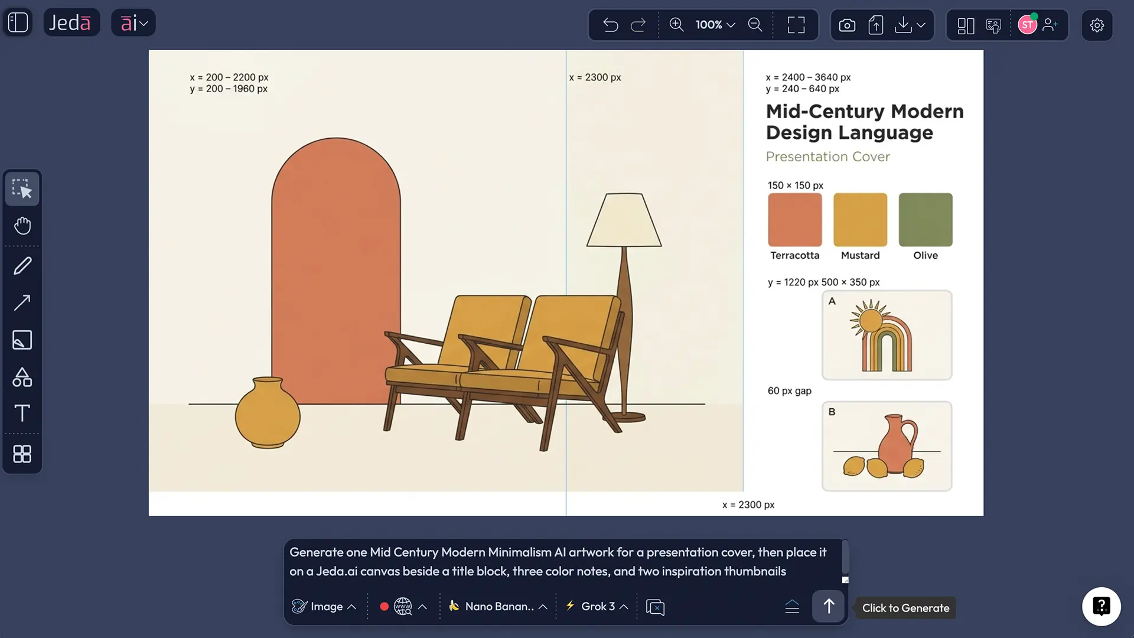Open the Grok 3 model dropdown
The width and height of the screenshot is (1134, 638).
coord(597,607)
